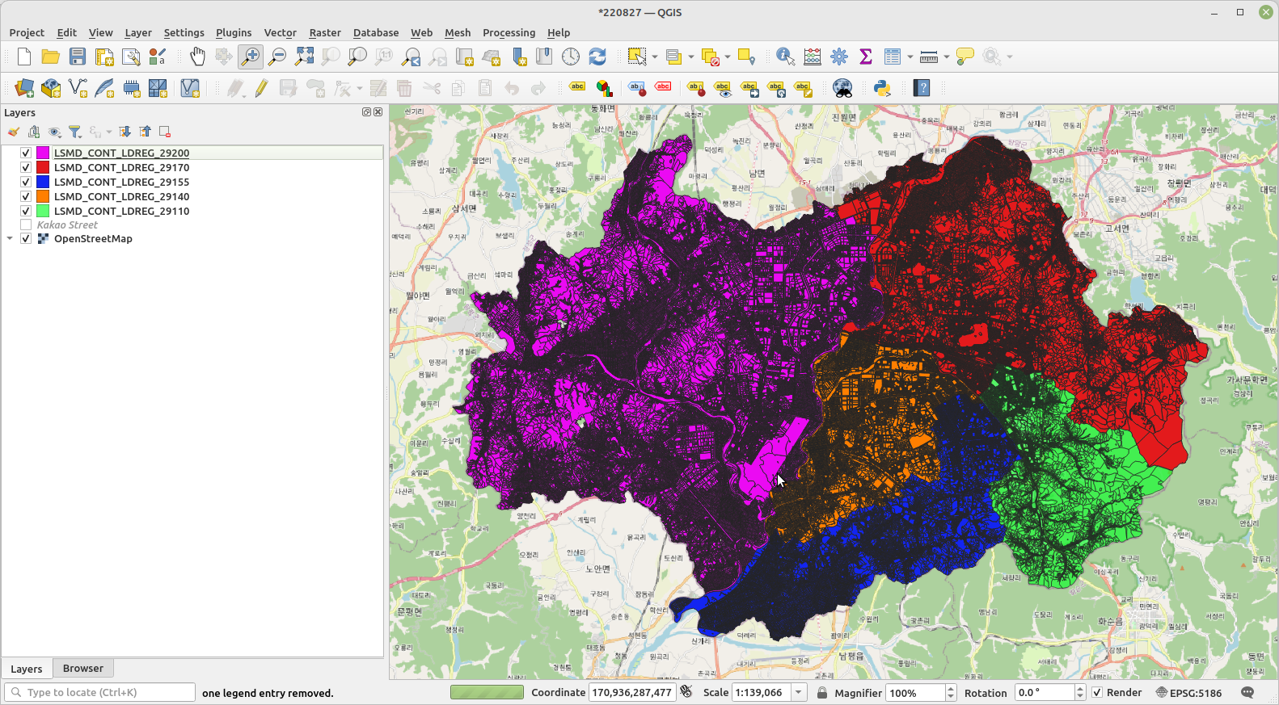Open Data Source Manager icon

click(x=24, y=88)
